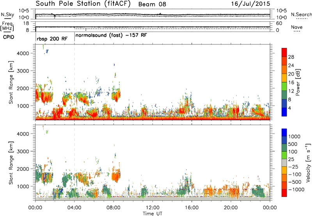This screenshot has height=216, width=312.
Task: Click the title 'South Pole Station (fitACF)'
Action: (x=83, y=4)
